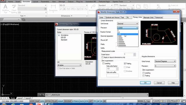Check Leading under linear Zero suppression
Screen dimensions: 186x105
103,64
